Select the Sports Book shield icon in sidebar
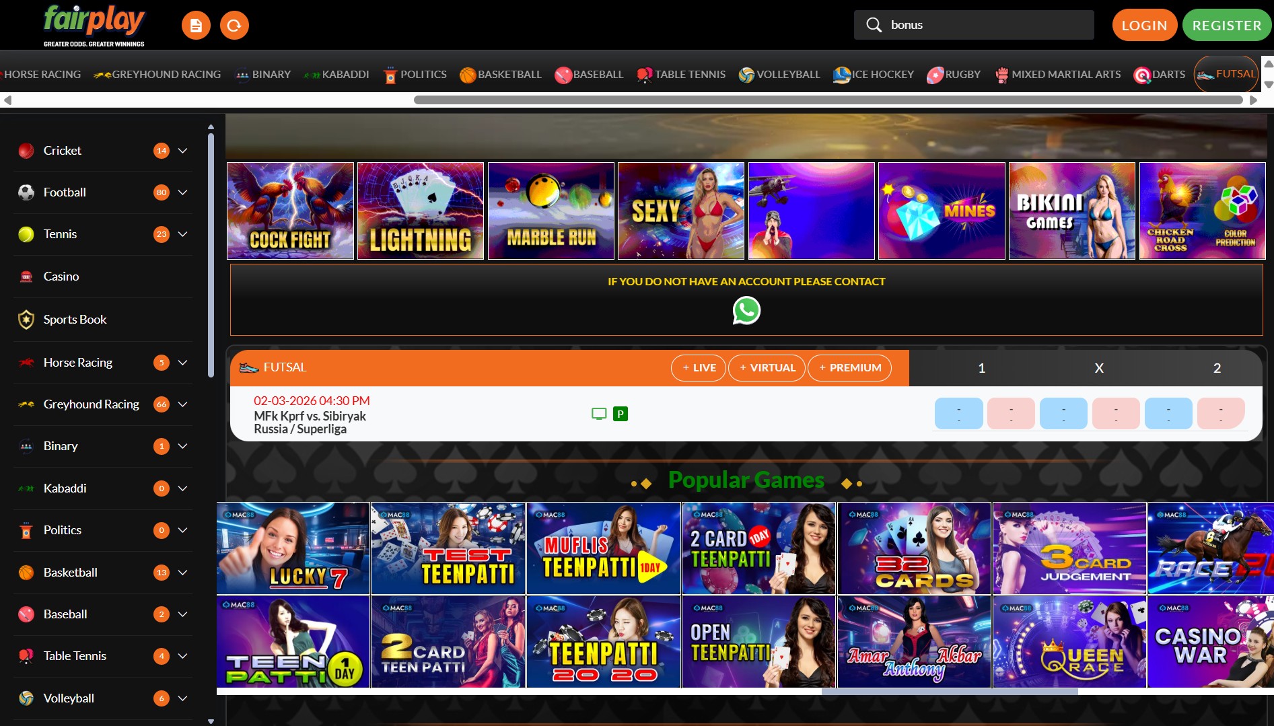 tap(26, 319)
